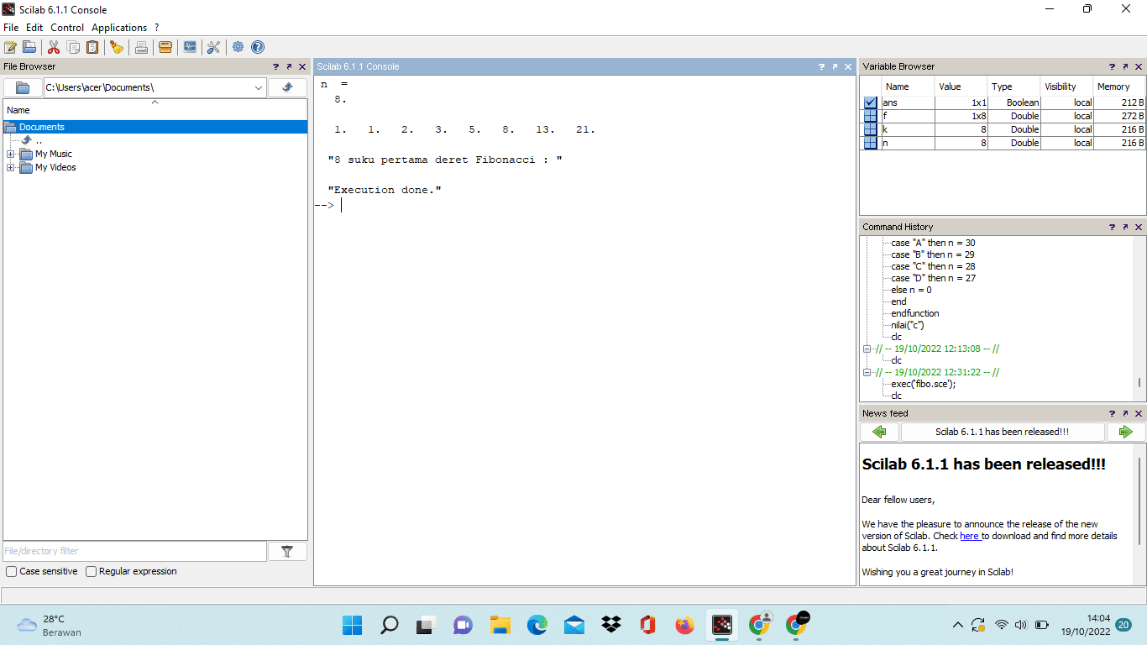Enable Case sensitive checkbox
Viewport: 1147px width, 645px height.
click(12, 571)
